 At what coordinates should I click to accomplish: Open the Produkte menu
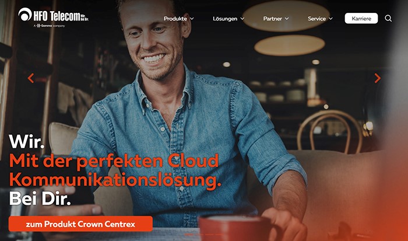click(175, 19)
